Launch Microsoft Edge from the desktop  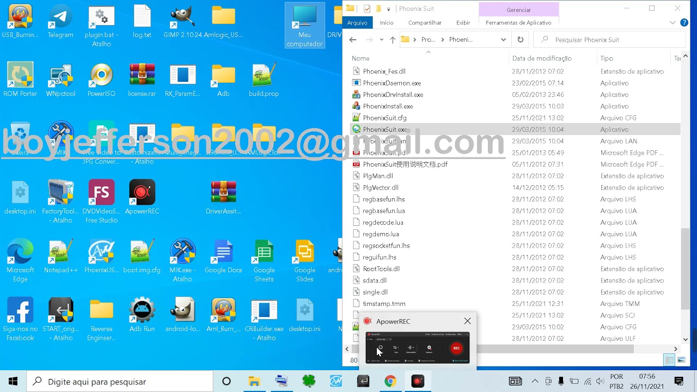pos(20,260)
